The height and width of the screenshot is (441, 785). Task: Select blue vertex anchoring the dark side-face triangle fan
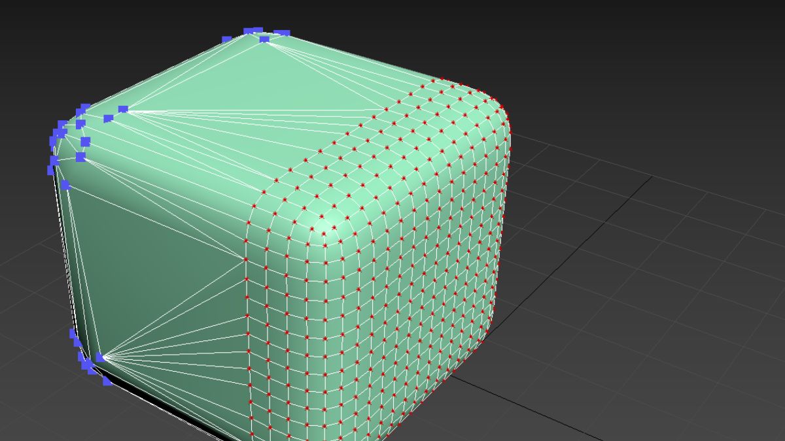click(x=100, y=357)
